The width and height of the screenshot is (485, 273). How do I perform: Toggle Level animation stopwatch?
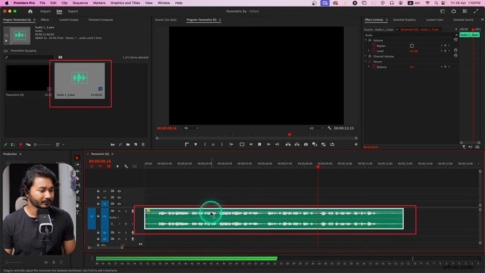(x=374, y=51)
